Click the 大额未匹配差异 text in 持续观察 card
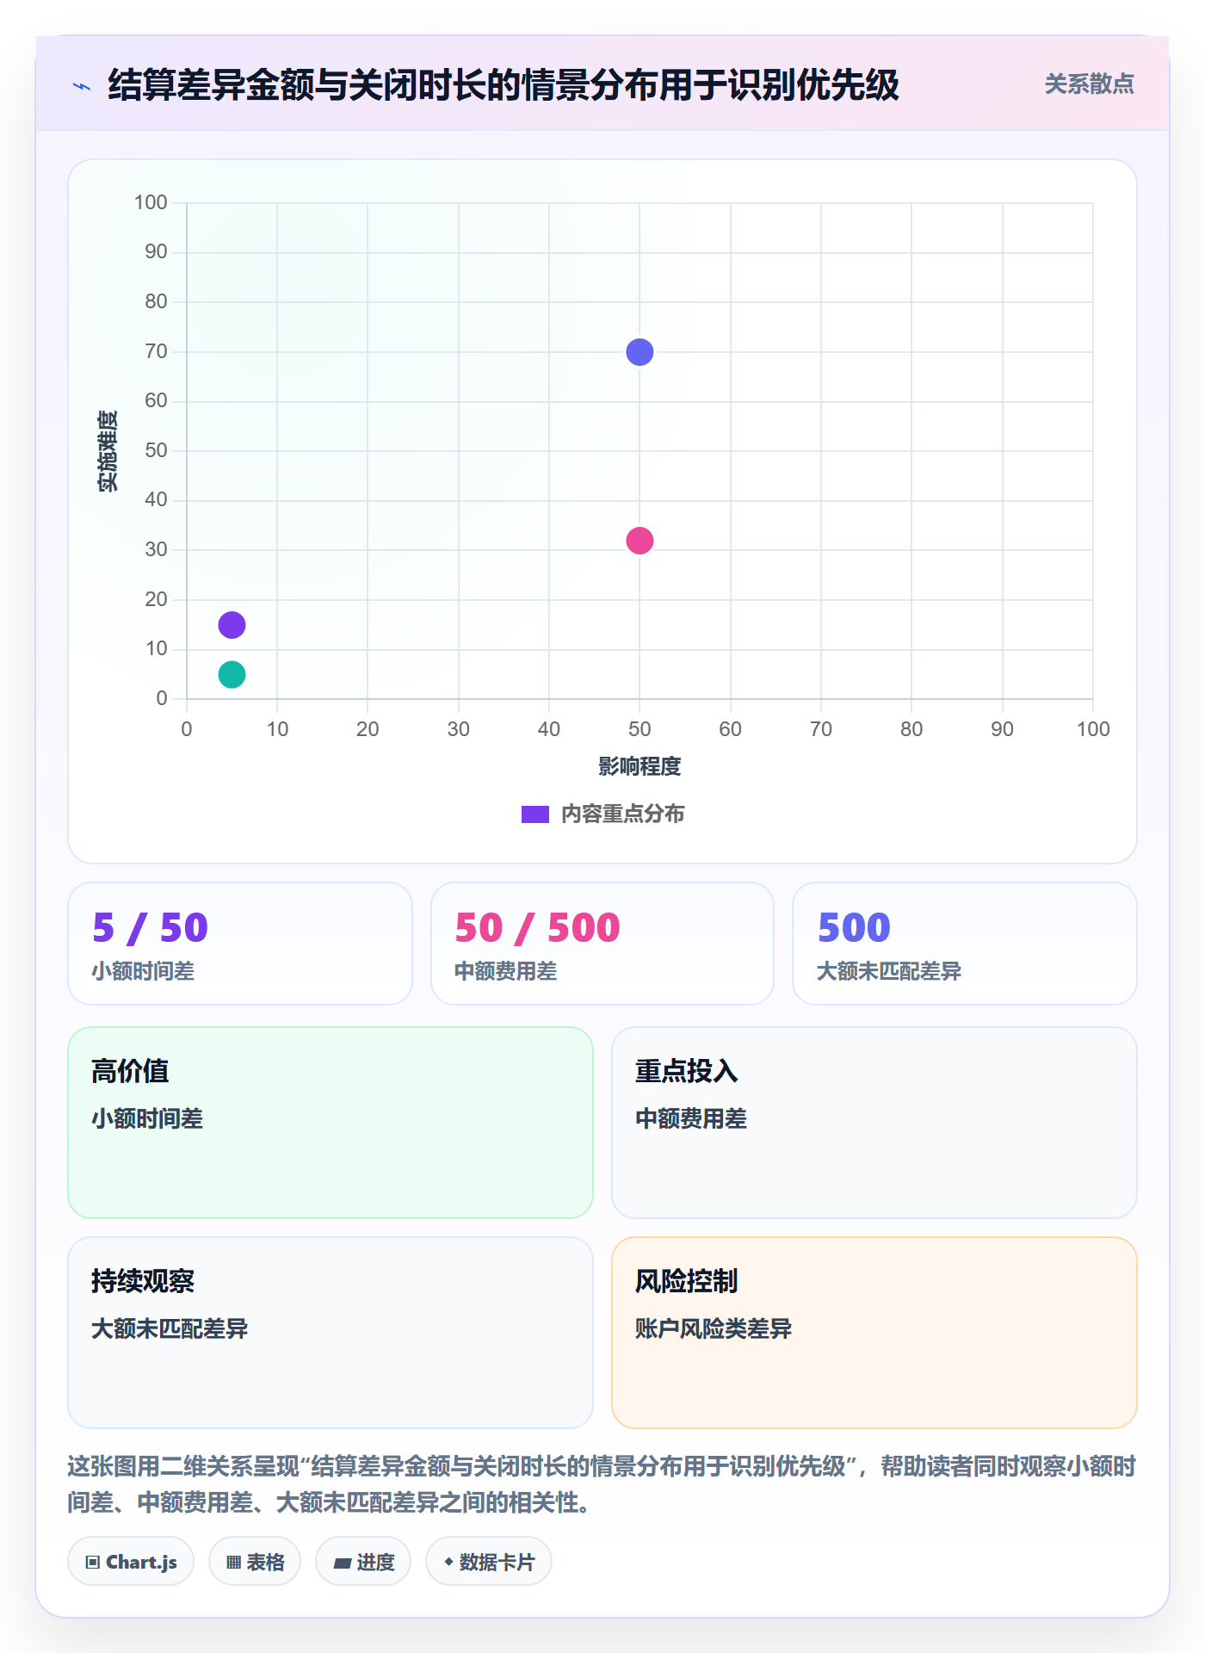The height and width of the screenshot is (1653, 1205). pos(170,1328)
